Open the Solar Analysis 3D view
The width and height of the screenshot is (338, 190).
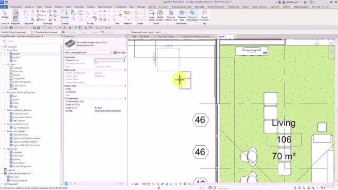click(x=20, y=85)
